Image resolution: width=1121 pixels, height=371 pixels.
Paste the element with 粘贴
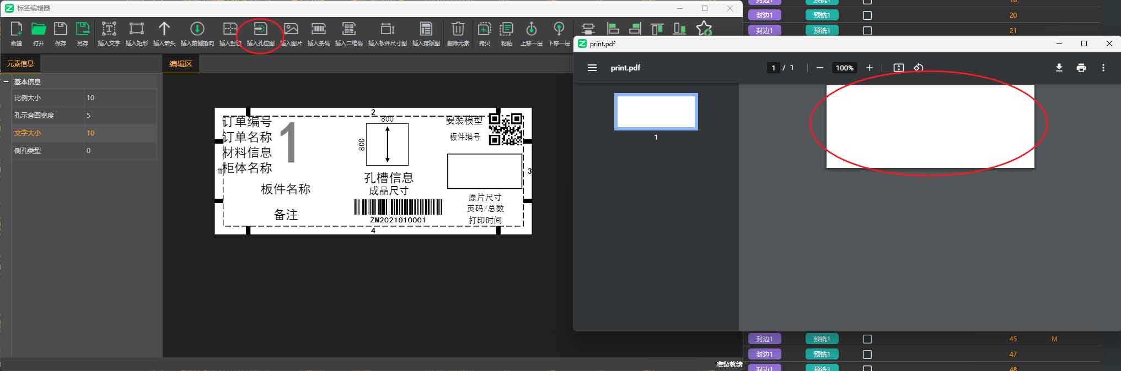(507, 33)
